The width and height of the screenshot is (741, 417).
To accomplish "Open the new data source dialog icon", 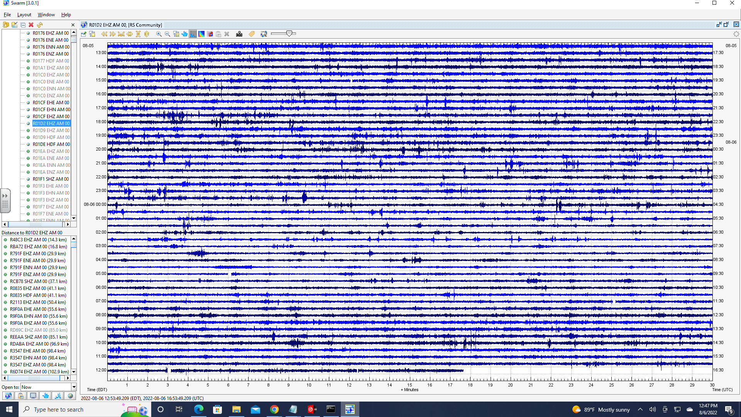I will [6, 25].
